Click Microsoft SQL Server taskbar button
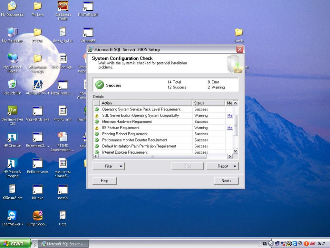This screenshot has height=248, width=330. click(64, 244)
